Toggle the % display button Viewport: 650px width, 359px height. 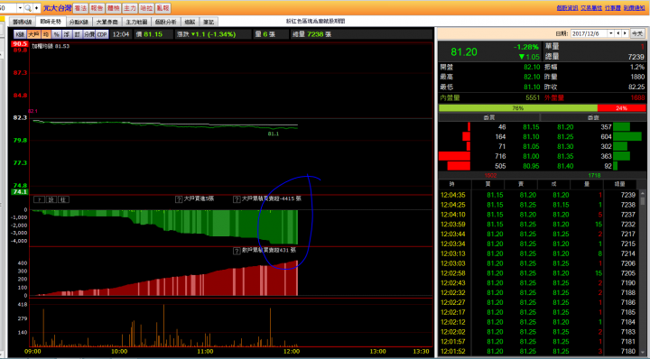(x=56, y=34)
